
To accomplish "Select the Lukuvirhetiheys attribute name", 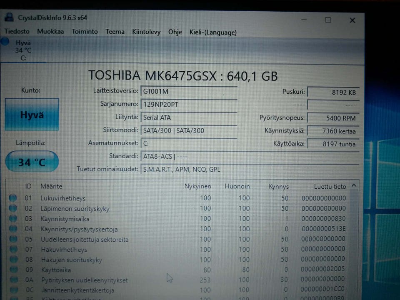I will (x=63, y=198).
